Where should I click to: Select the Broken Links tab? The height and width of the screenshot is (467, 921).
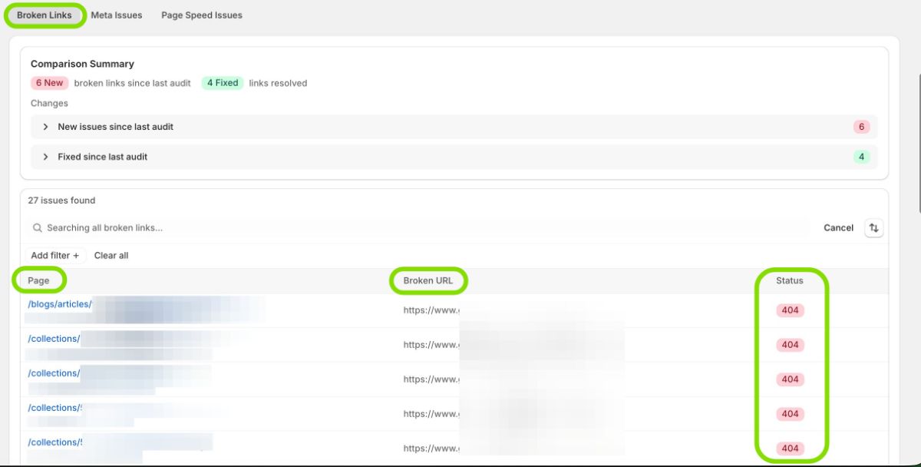45,15
